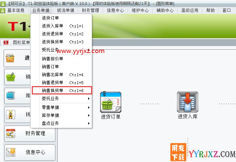236x162 pixels.
Task: Open the 高级应用 menu
Action: tap(190, 10)
